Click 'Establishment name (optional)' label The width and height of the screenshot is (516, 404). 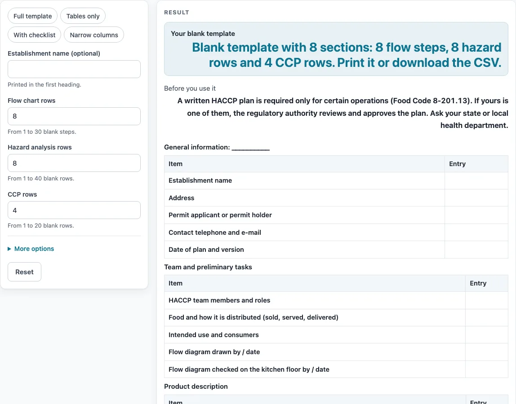click(x=54, y=53)
